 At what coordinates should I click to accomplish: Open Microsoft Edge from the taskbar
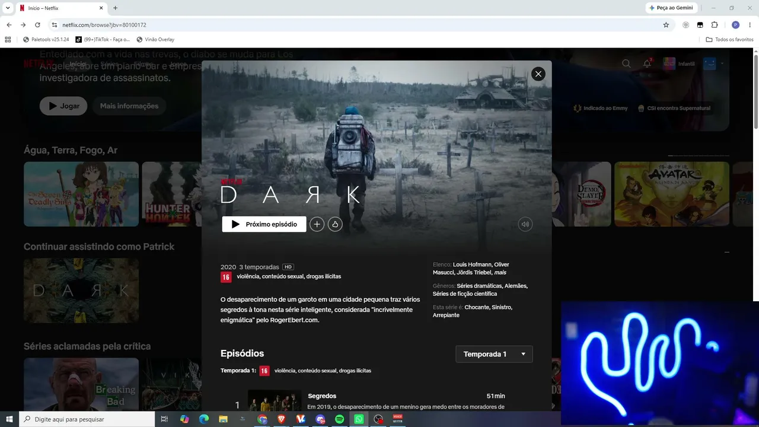tap(203, 419)
